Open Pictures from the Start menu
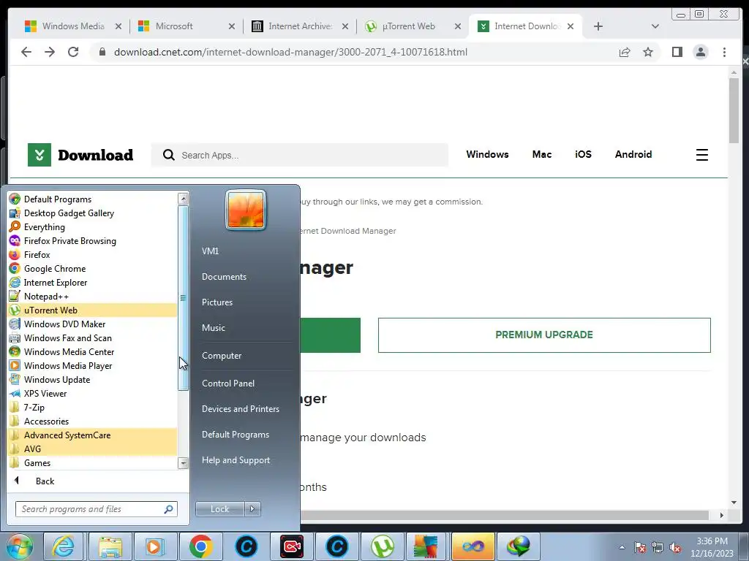749x561 pixels. (217, 302)
